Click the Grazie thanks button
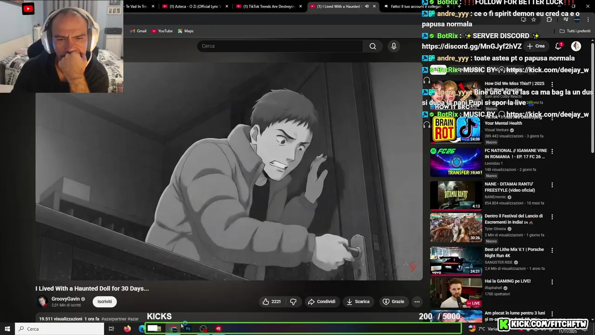Screen dimensions: 595x335 (x=393, y=301)
